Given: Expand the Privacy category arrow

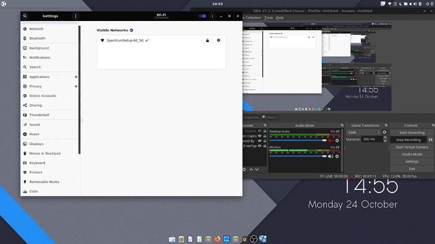Looking at the screenshot, I should tap(75, 86).
